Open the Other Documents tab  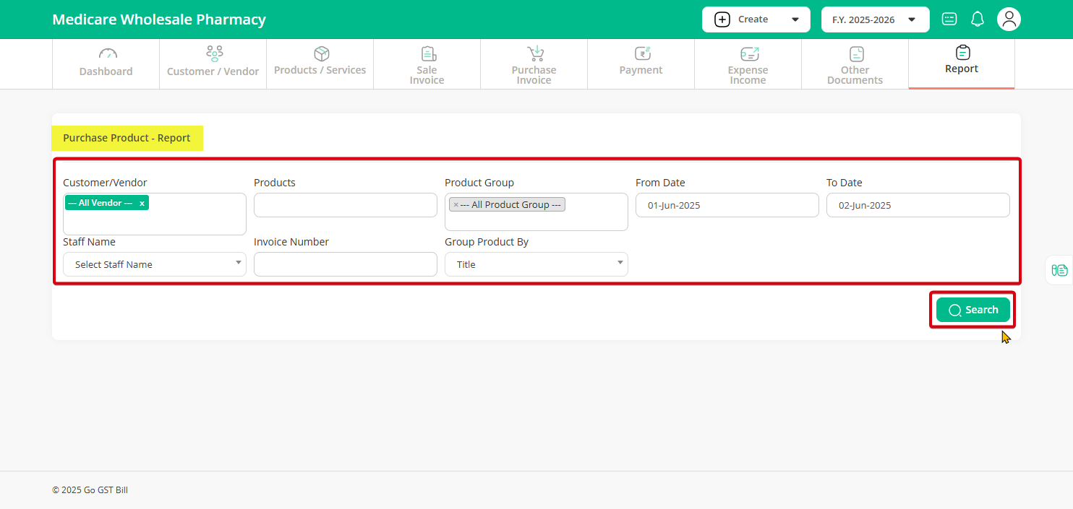tap(855, 64)
